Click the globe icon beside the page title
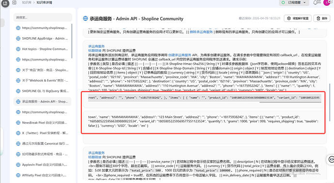The width and height of the screenshot is (334, 183). click(x=85, y=18)
